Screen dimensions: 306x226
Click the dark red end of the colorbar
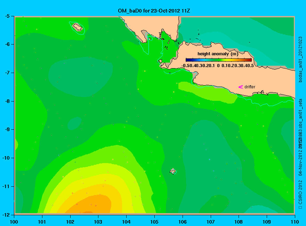pyautogui.click(x=250, y=60)
